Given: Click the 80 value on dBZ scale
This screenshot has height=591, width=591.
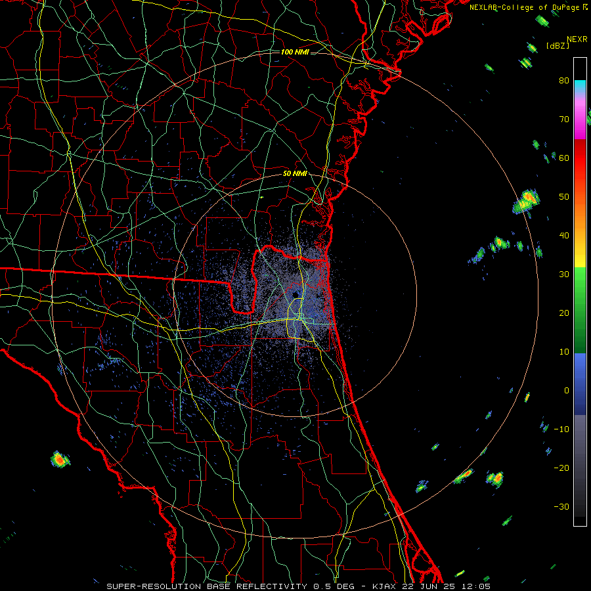Looking at the screenshot, I should [564, 81].
